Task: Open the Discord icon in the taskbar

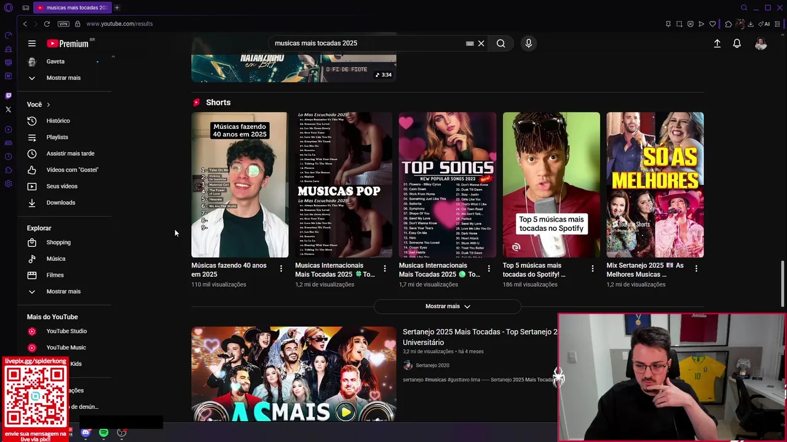Action: [x=85, y=433]
